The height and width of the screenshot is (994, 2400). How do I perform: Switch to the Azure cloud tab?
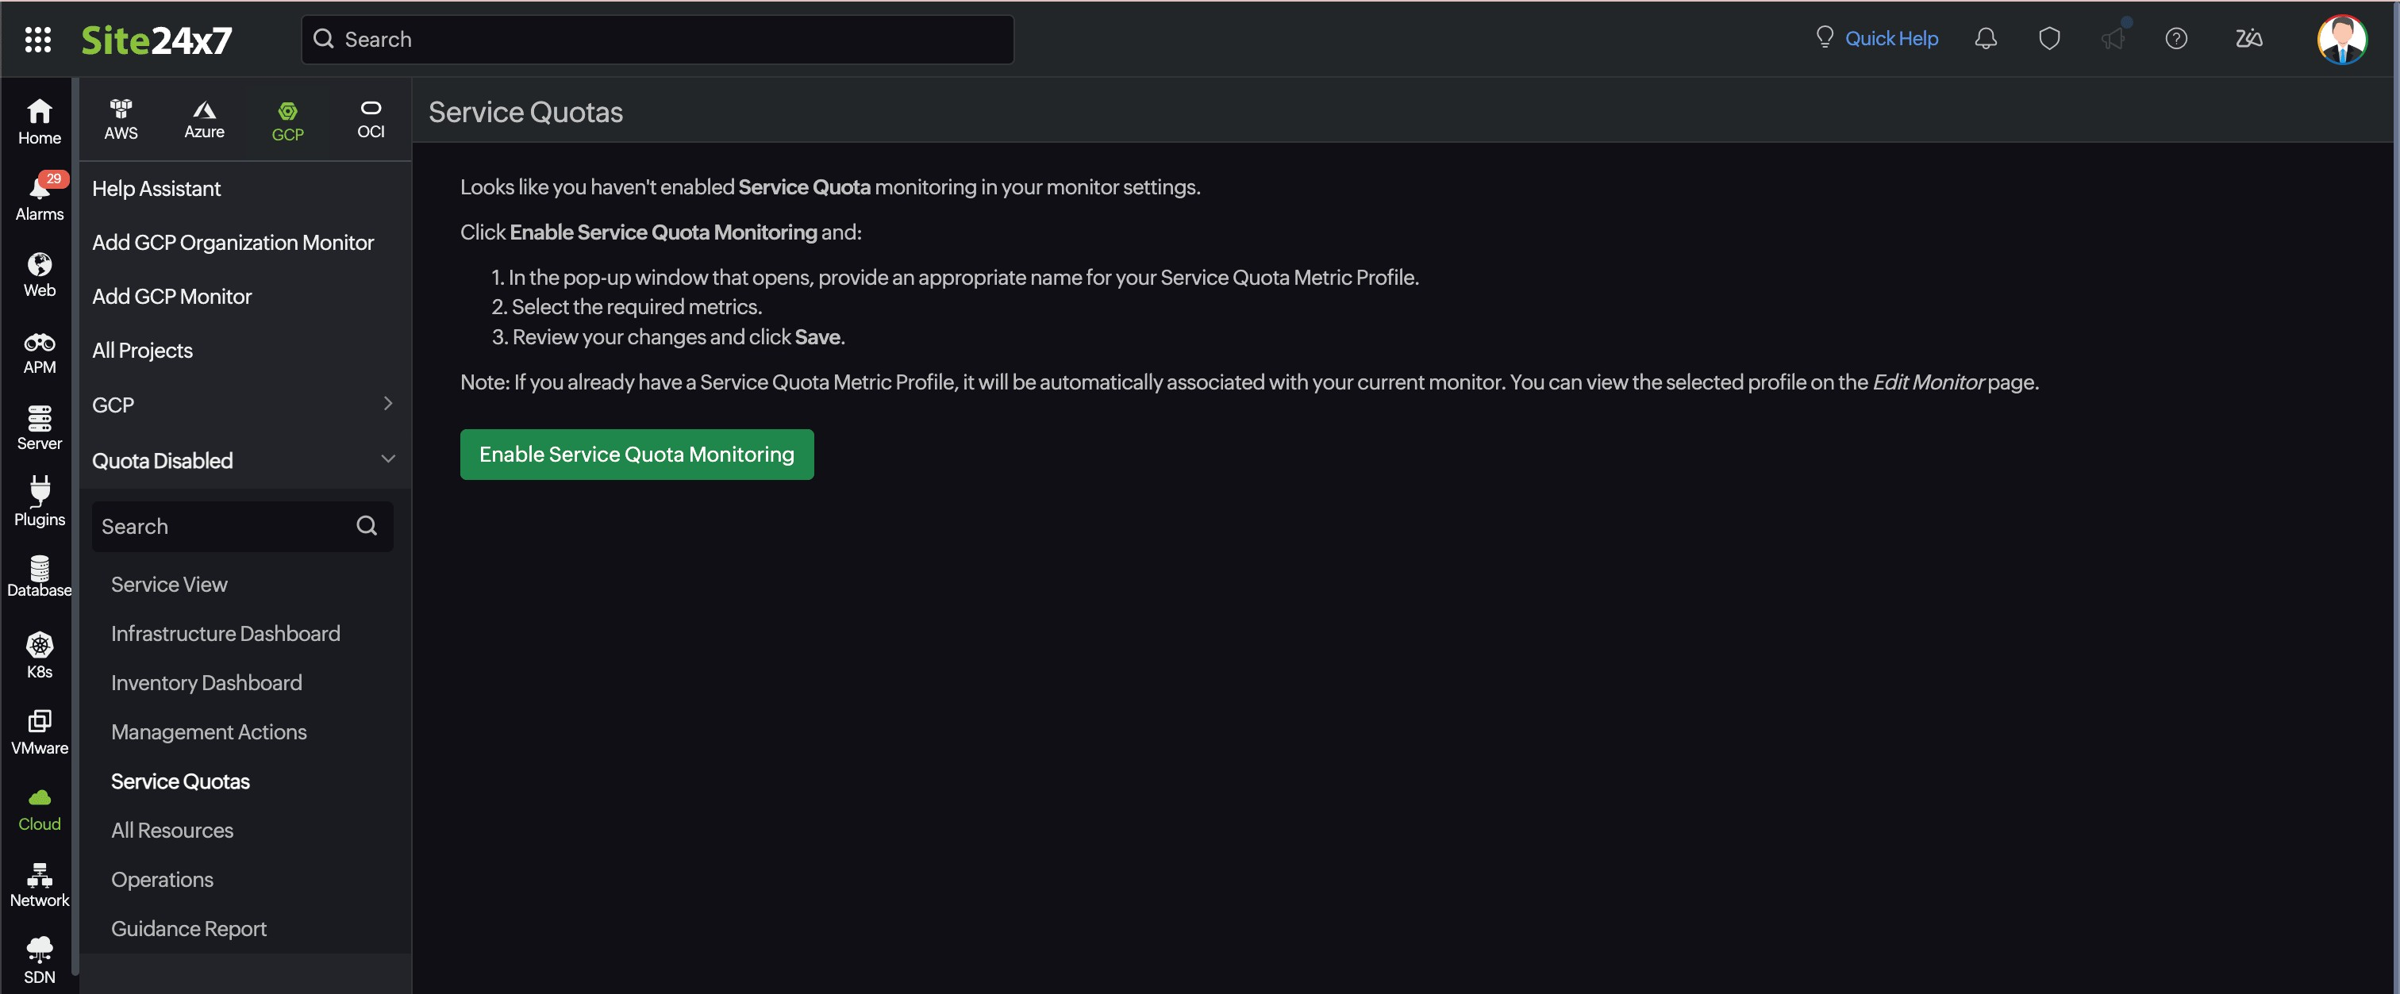click(x=204, y=120)
